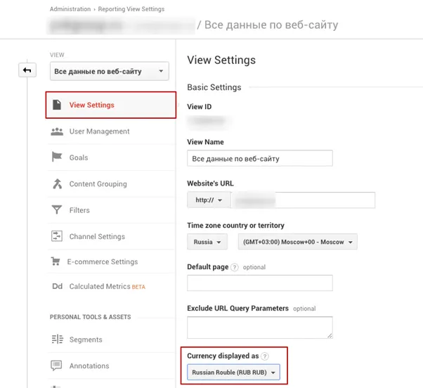Click Reporting View Settings breadcrumb
The height and width of the screenshot is (388, 423).
[x=131, y=9]
